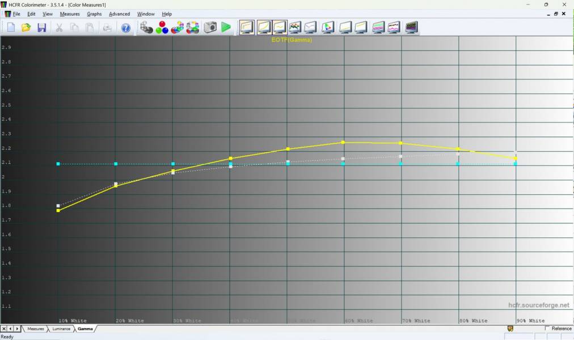Open a file with the folder icon

pos(26,27)
